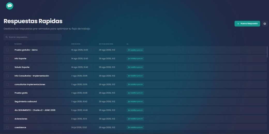
Task: Select checkbox for Info Soporte
Action: [x=8, y=59]
